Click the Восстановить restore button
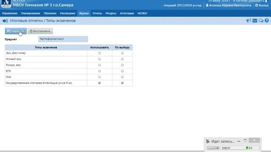This screenshot has width=271, height=152. (x=40, y=31)
